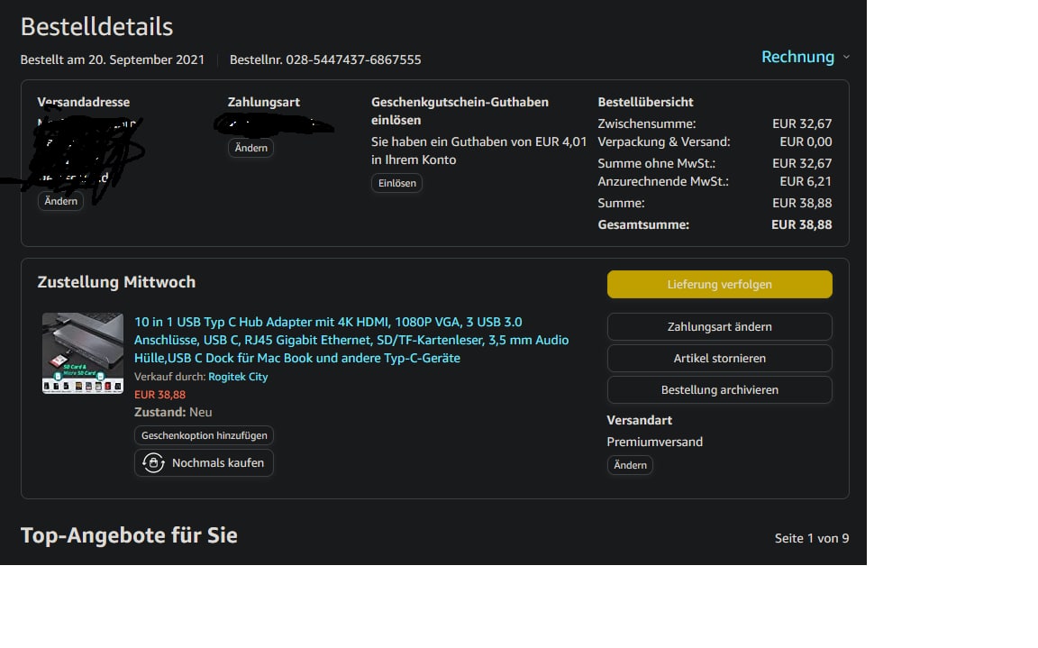
Task: Open the USB C hub product thumbnail
Action: tap(83, 353)
